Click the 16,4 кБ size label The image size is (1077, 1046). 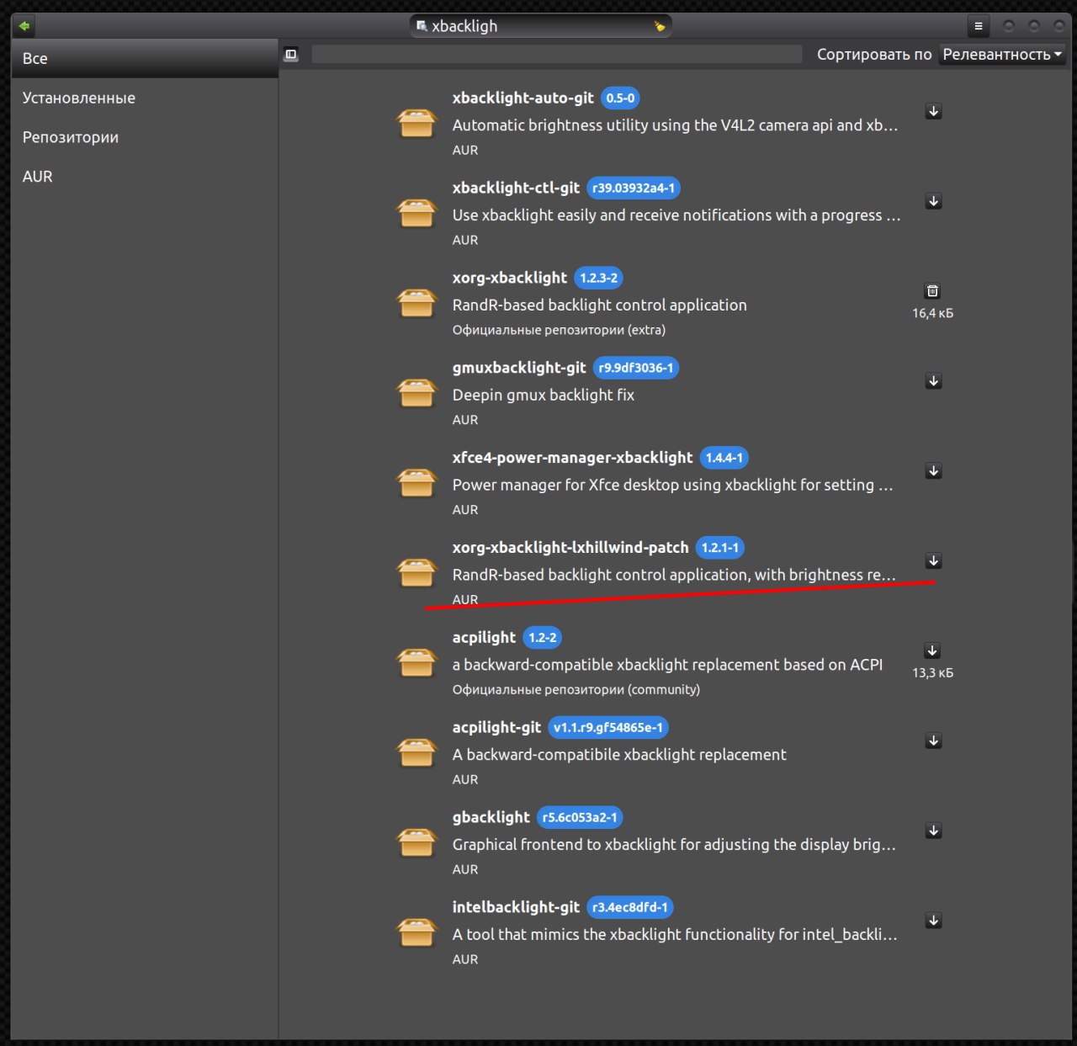pyautogui.click(x=932, y=313)
